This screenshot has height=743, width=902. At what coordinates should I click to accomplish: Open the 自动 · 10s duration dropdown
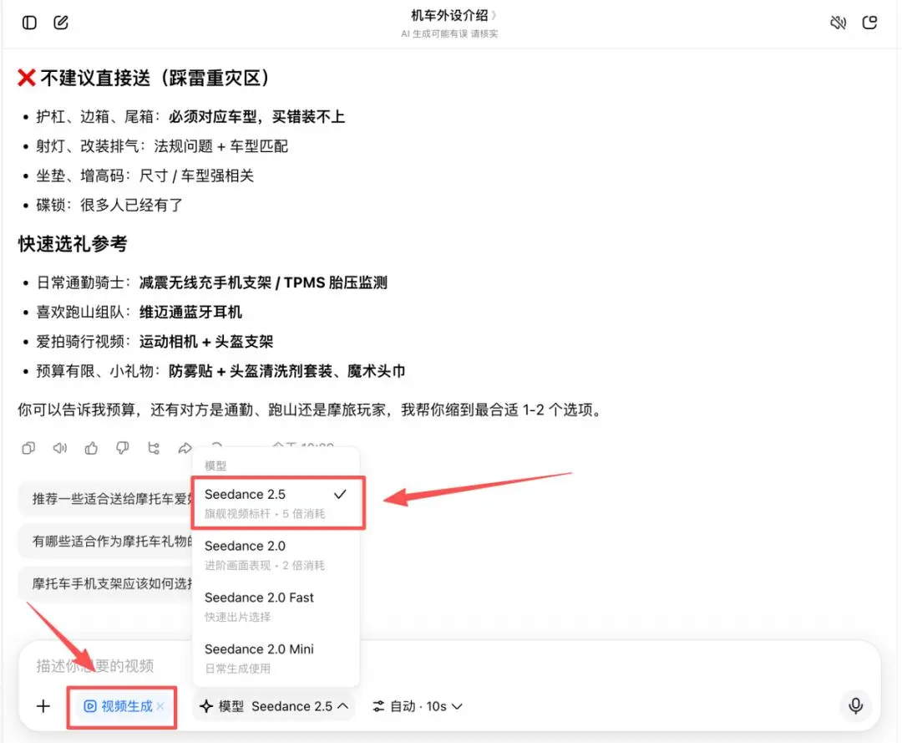(x=418, y=706)
